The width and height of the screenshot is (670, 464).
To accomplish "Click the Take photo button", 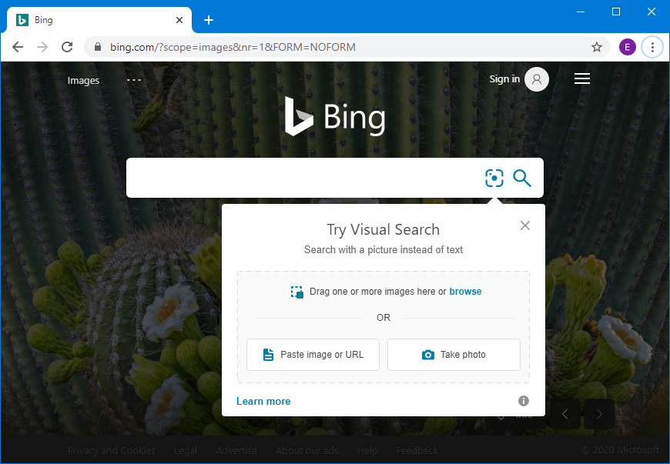I will [454, 355].
